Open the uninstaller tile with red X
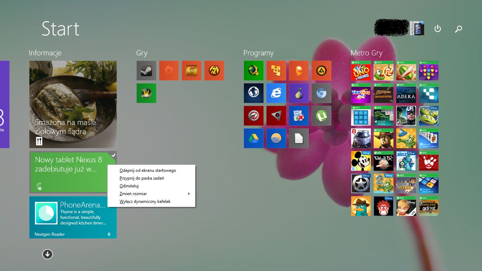This screenshot has height=271, width=482. pyautogui.click(x=299, y=116)
